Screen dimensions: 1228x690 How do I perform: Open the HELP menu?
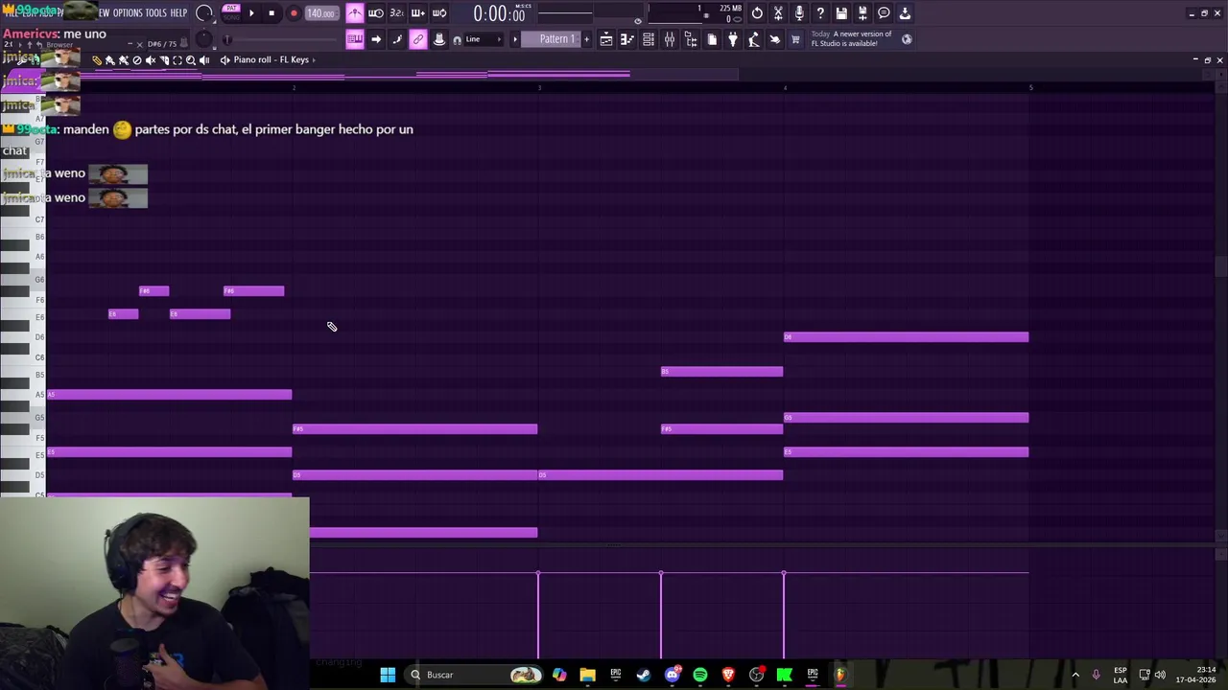tap(178, 13)
